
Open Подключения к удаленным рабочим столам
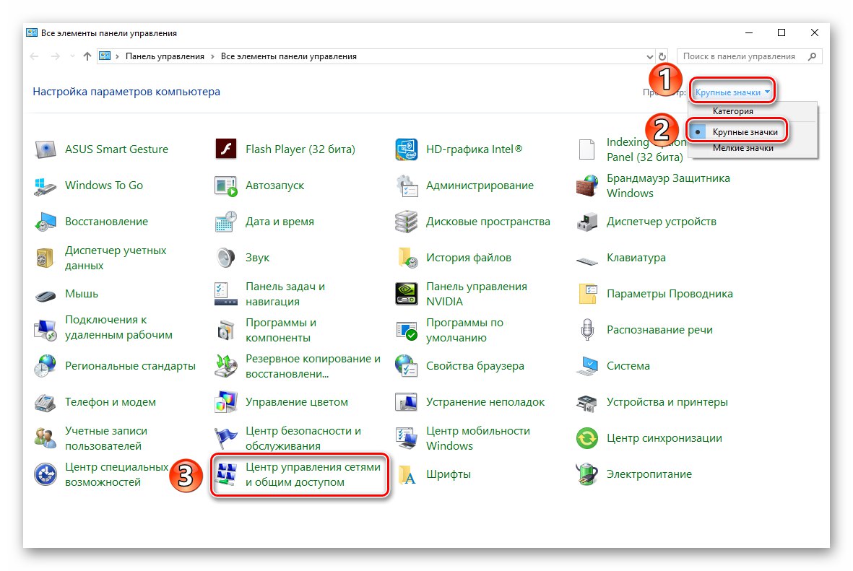pyautogui.click(x=118, y=328)
